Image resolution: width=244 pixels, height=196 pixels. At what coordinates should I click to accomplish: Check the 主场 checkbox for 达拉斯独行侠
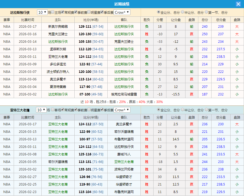tap(53, 12)
